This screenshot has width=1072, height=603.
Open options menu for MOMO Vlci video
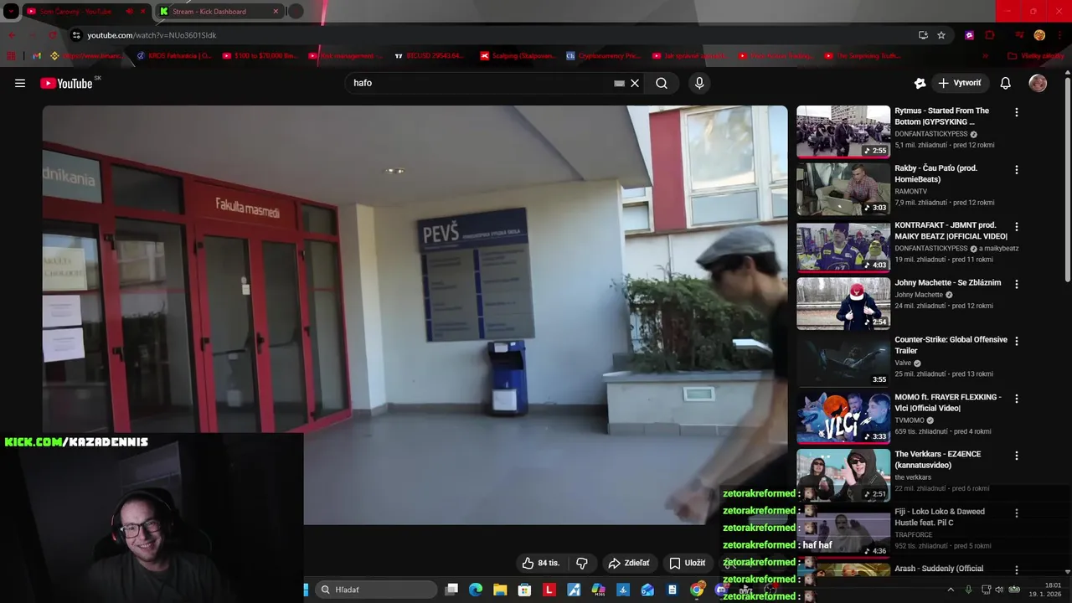click(x=1017, y=399)
